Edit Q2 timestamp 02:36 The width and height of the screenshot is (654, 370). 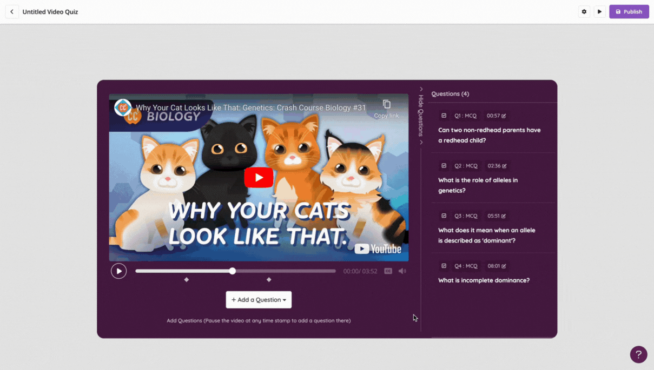[x=497, y=166]
